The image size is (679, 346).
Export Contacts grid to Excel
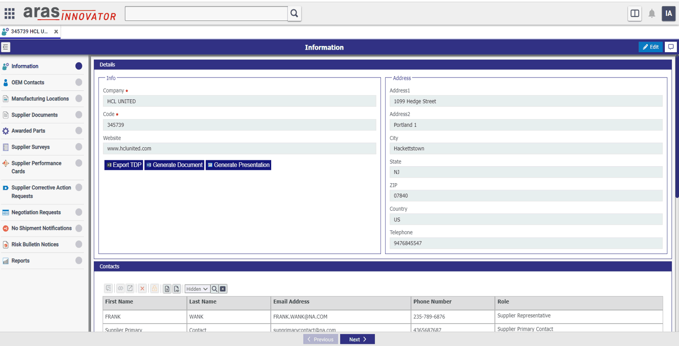[x=167, y=289]
